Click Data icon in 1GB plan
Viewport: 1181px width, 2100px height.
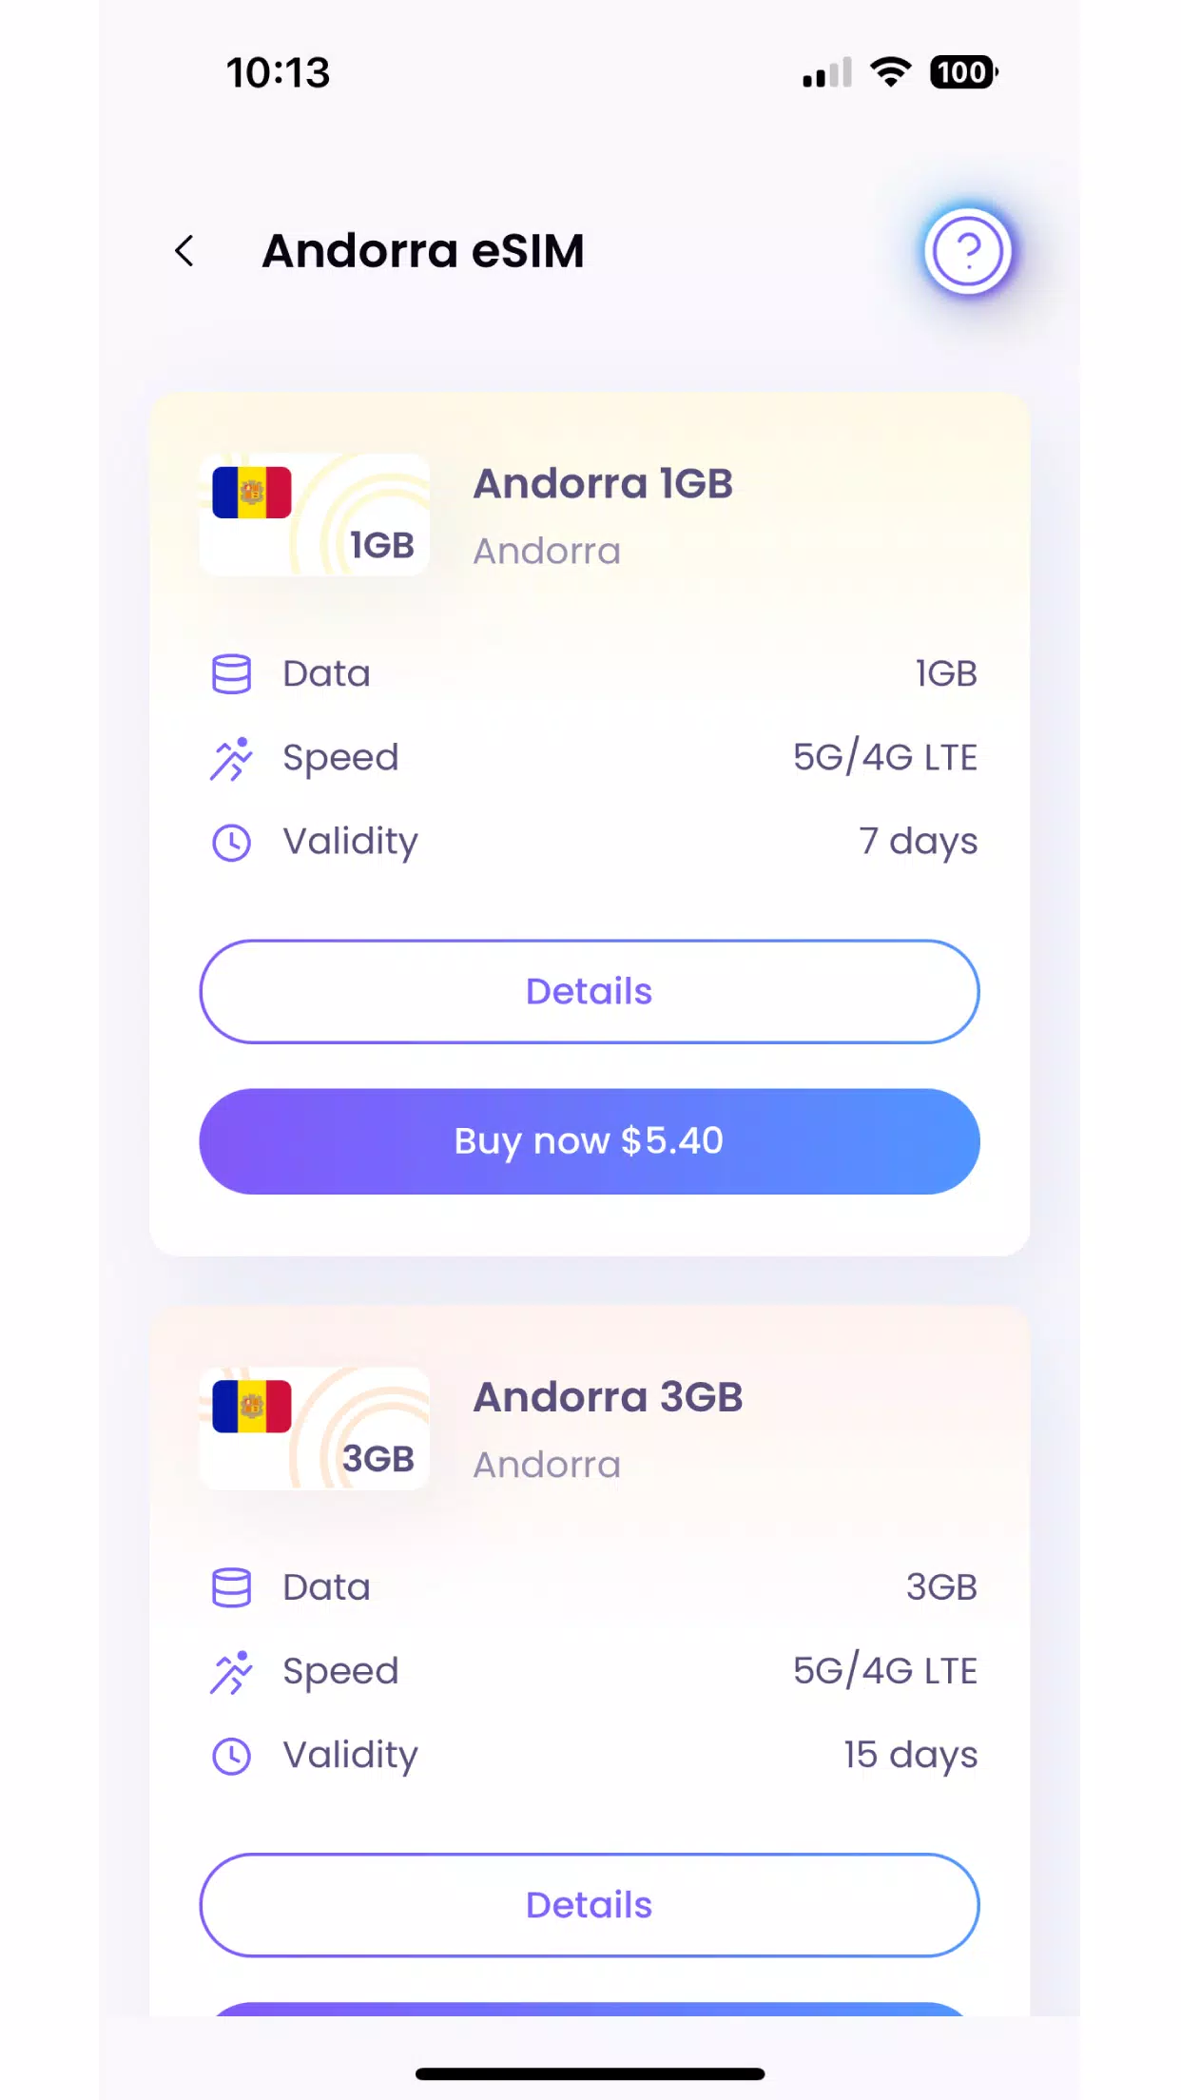[x=231, y=674]
